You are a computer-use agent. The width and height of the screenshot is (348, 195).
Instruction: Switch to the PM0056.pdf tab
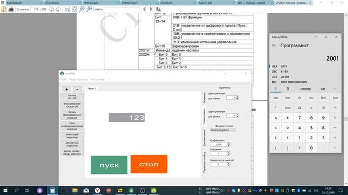pos(101,3)
